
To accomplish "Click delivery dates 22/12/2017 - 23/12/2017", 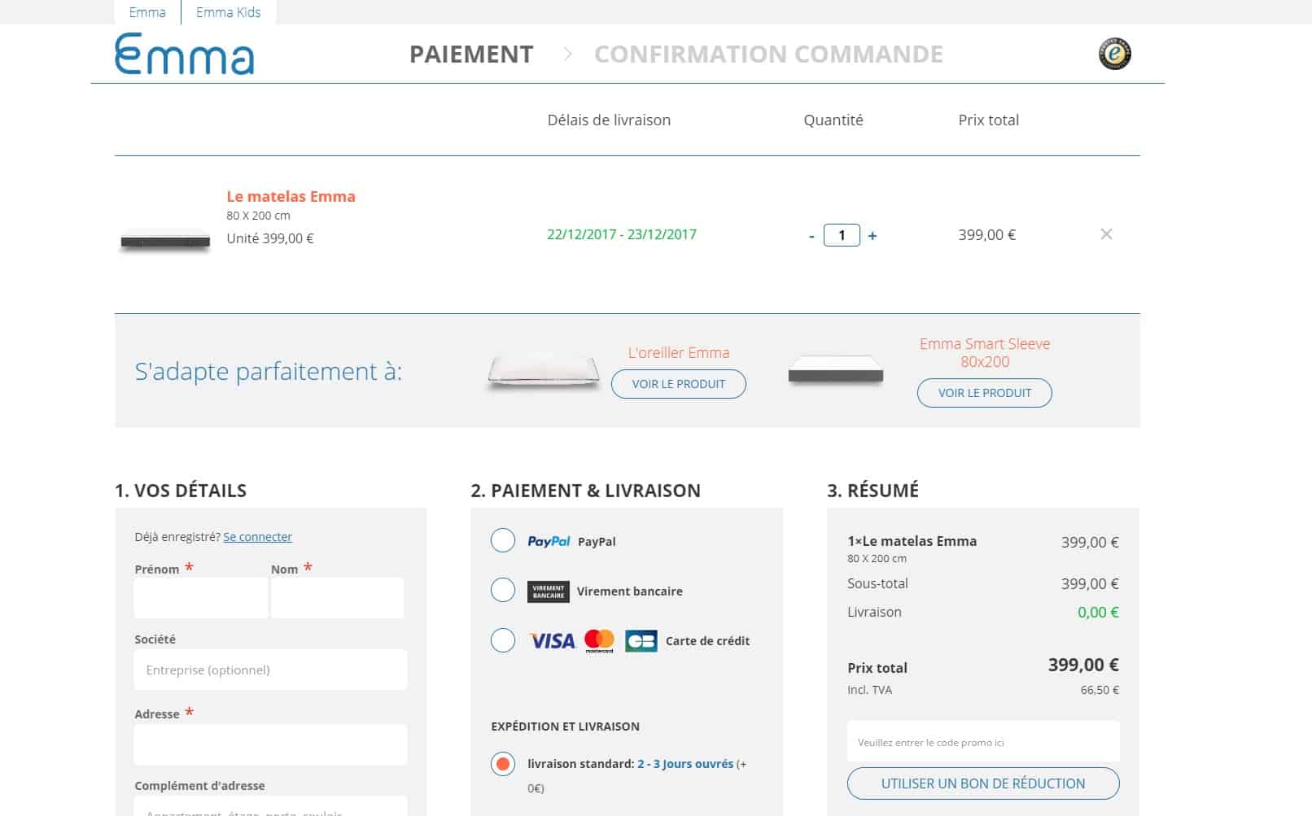I will point(622,234).
